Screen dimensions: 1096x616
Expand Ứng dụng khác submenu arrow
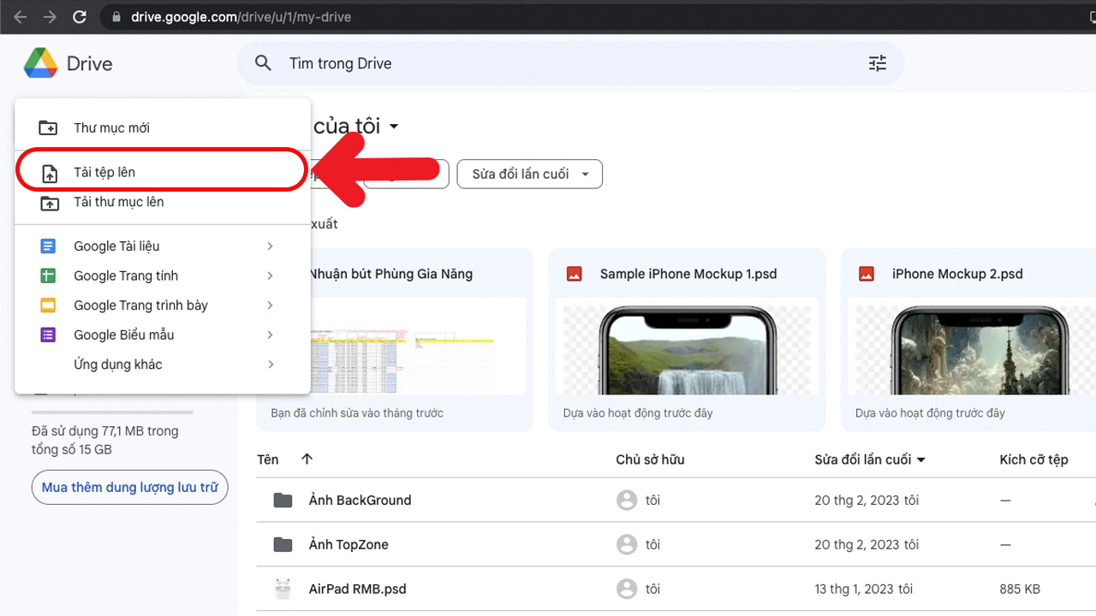pos(270,364)
